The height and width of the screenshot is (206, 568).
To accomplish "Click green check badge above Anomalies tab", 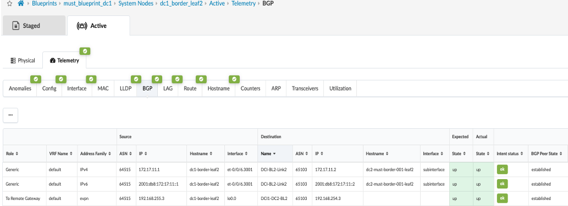I will pos(36,79).
